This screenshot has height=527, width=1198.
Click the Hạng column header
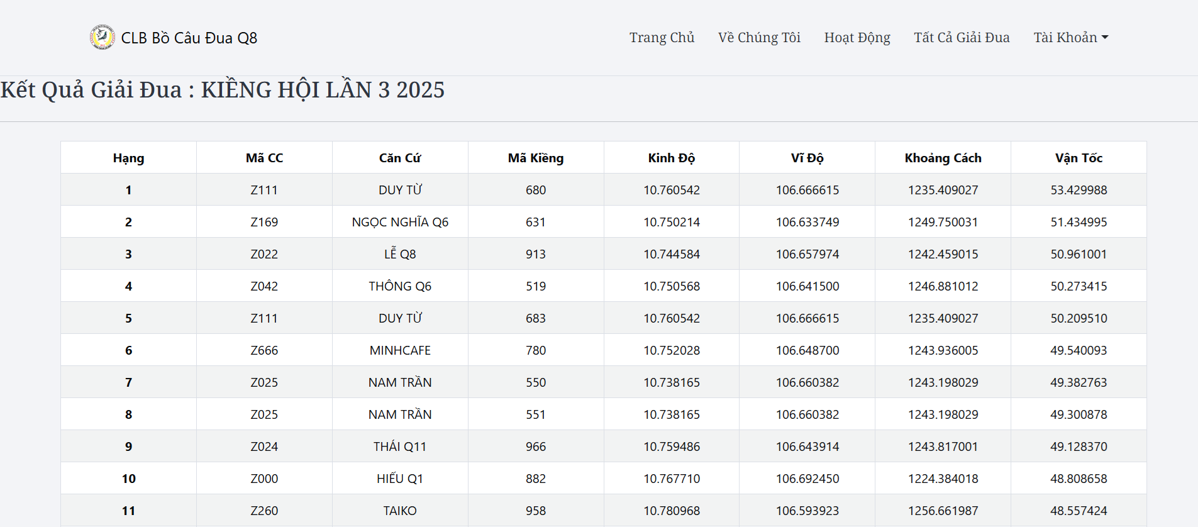(128, 158)
